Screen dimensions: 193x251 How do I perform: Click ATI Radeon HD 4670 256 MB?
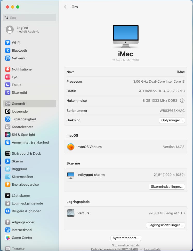click(162, 91)
